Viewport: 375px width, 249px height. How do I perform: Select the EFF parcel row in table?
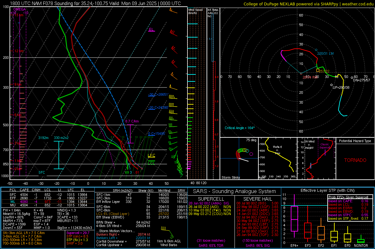(48, 198)
